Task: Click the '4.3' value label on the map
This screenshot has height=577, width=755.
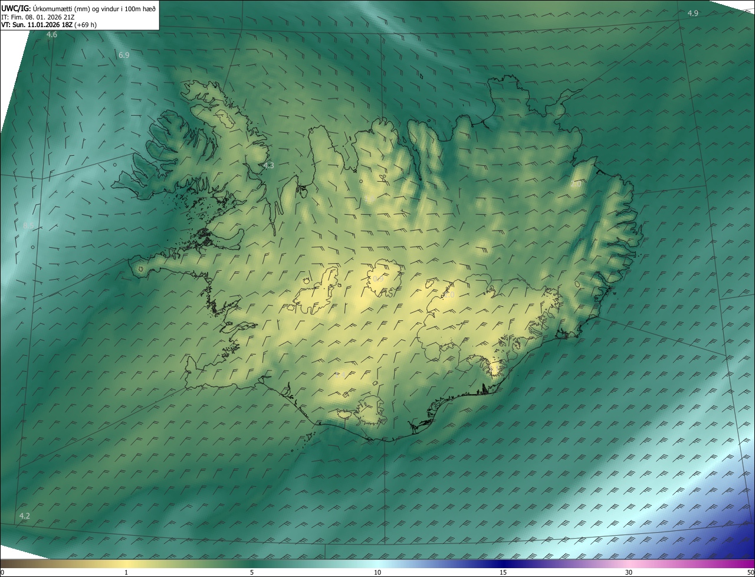Action: click(x=269, y=166)
